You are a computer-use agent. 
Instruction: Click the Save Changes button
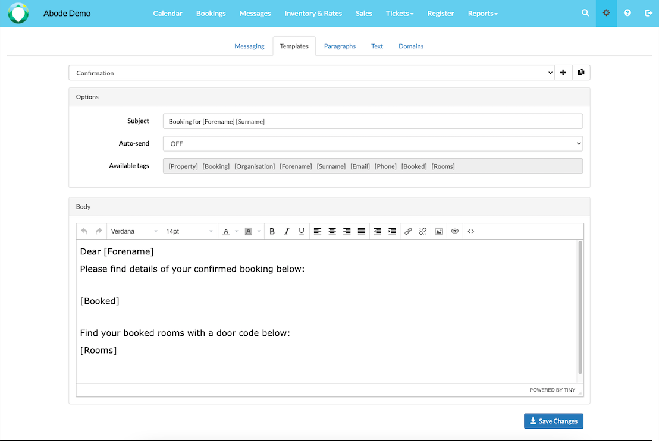point(554,421)
